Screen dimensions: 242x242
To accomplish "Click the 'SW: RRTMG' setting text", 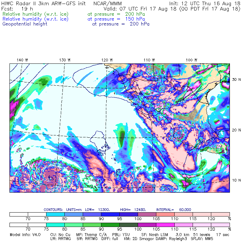I will (87, 239).
